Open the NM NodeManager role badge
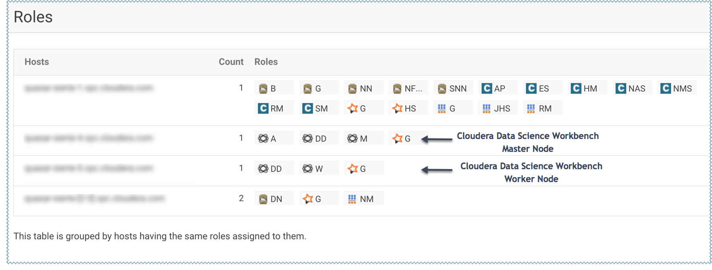The image size is (712, 270). click(x=361, y=199)
